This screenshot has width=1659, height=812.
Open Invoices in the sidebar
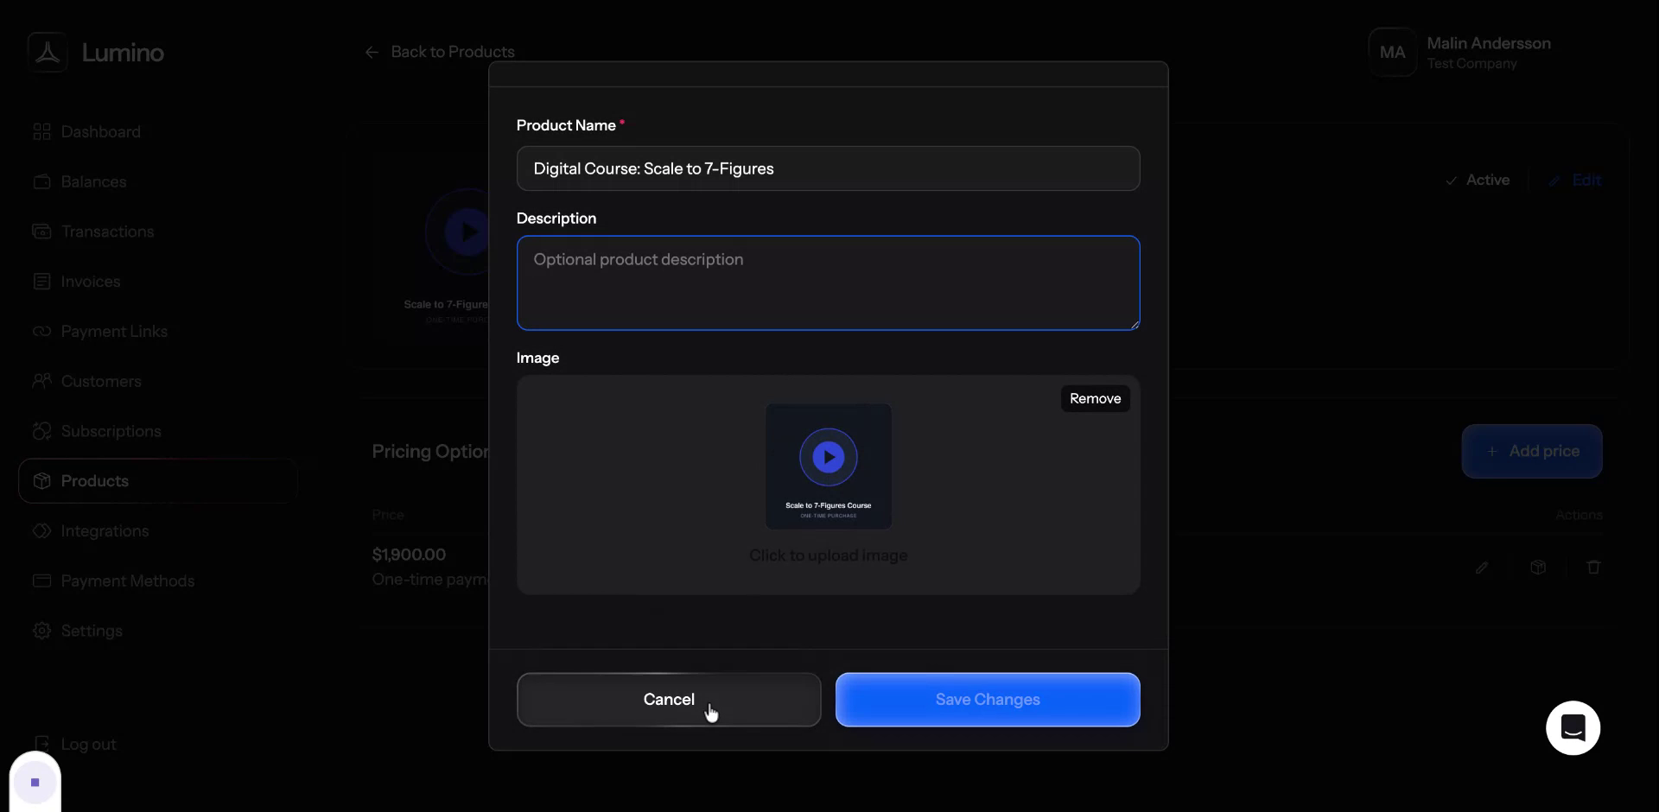click(90, 282)
